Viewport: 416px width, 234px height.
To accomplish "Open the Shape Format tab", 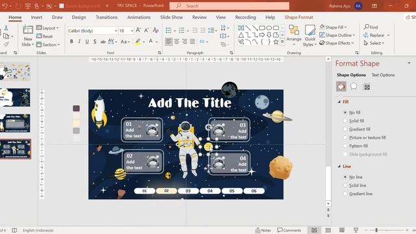I will [x=299, y=18].
